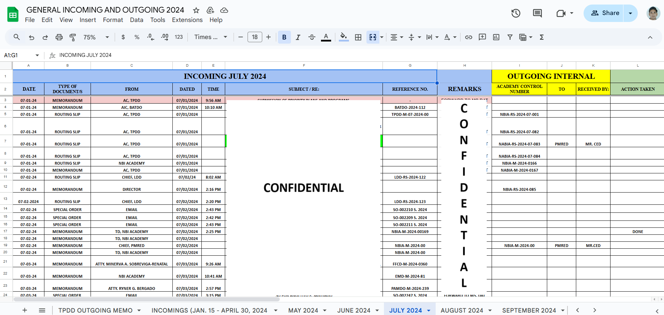Open version history clock icon
The height and width of the screenshot is (315, 664).
click(x=516, y=13)
